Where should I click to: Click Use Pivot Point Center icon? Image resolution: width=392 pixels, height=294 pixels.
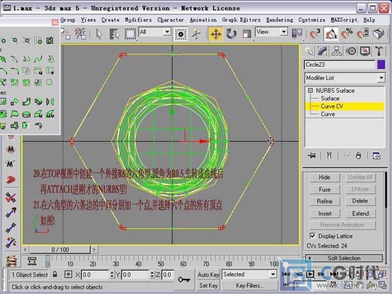[297, 34]
